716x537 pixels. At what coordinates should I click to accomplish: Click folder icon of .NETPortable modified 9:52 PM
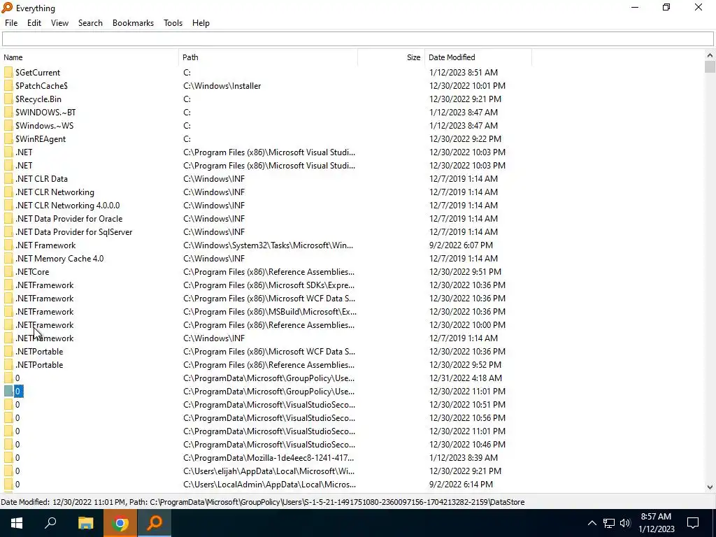point(8,364)
